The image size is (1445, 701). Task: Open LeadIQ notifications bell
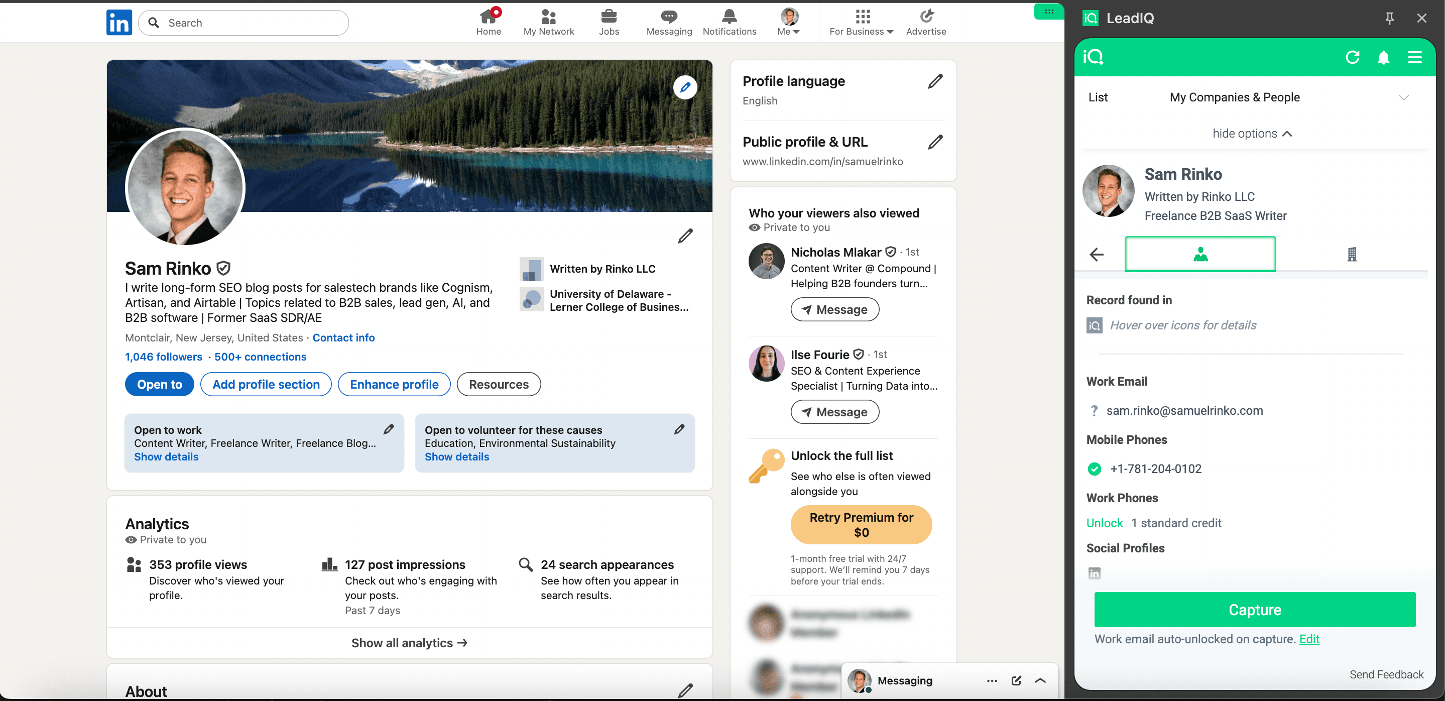coord(1383,57)
